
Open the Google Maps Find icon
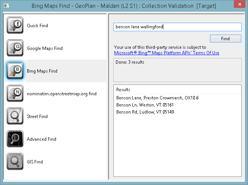point(15,48)
